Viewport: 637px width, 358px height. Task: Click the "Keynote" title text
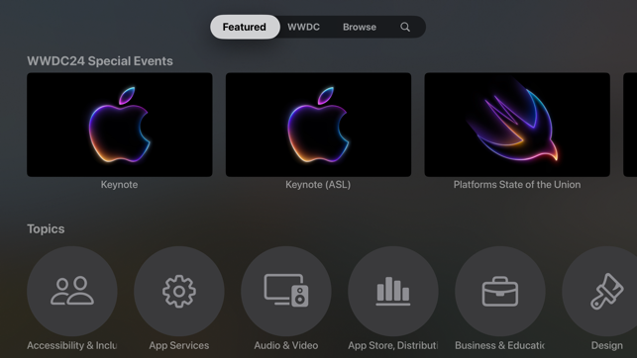coord(120,185)
